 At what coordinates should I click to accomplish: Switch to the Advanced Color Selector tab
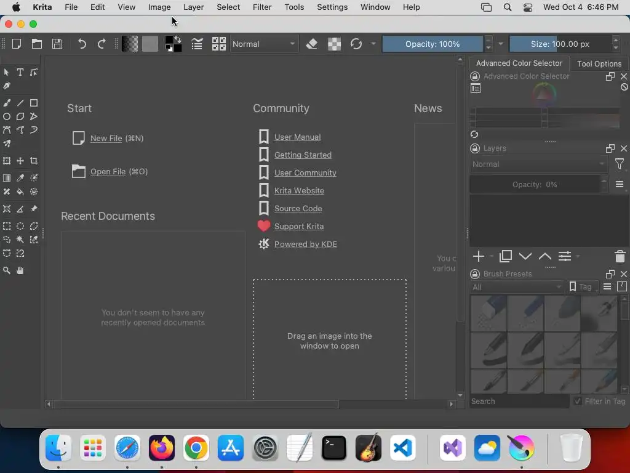(x=519, y=63)
